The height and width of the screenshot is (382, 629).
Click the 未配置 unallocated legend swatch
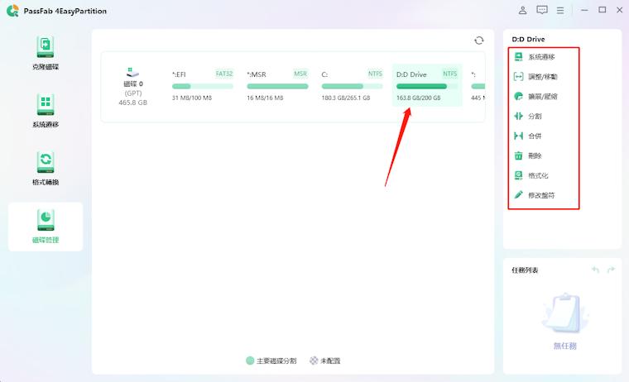click(x=314, y=361)
